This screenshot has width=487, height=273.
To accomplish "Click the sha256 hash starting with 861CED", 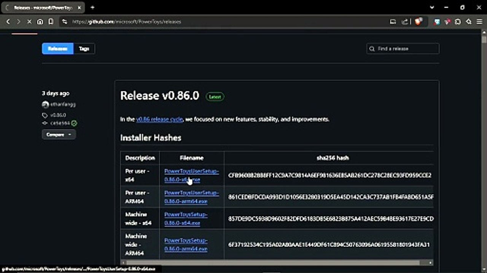I will 331,197.
